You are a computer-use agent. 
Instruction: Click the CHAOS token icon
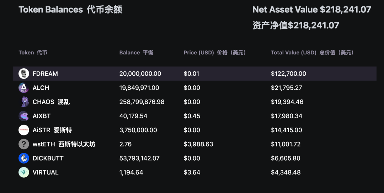pyautogui.click(x=24, y=102)
